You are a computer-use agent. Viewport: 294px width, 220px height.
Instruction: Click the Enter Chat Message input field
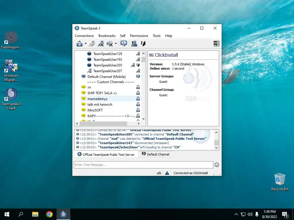tap(144, 165)
